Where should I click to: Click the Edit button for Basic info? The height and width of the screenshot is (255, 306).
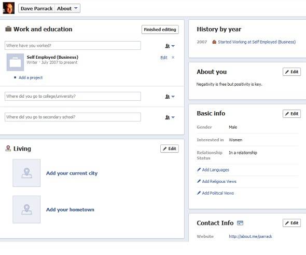coord(292,114)
